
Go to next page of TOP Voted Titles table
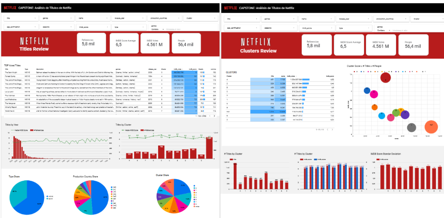(215, 116)
